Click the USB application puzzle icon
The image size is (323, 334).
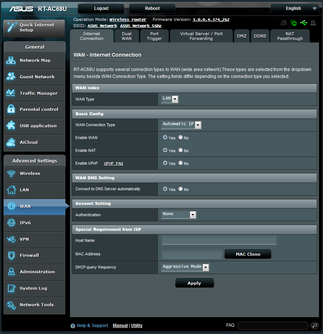point(11,125)
